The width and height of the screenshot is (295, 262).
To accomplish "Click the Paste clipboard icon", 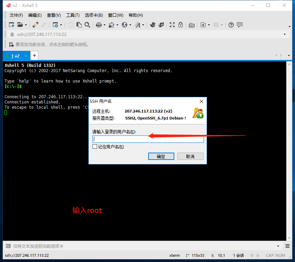I will (79, 25).
